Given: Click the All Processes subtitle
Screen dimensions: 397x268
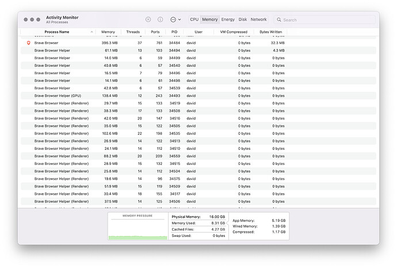Looking at the screenshot, I should (x=57, y=22).
